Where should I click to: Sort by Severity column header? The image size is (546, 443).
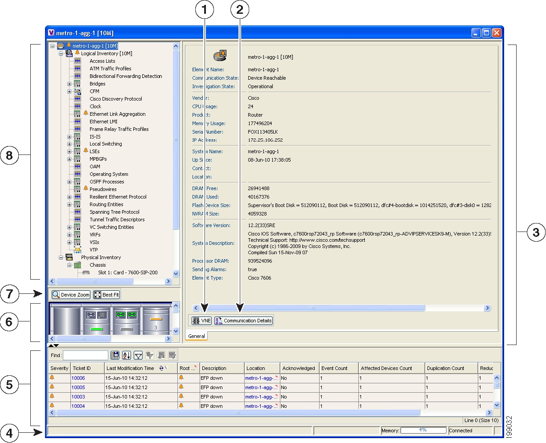click(x=59, y=368)
